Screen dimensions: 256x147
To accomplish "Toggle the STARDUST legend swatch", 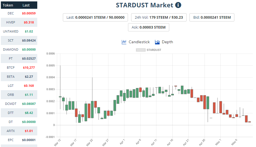I will click(x=141, y=50).
